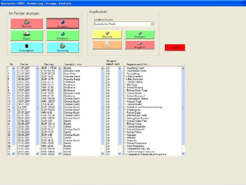Open the Crewmitglieder view
246x185 pixels.
tap(27, 47)
